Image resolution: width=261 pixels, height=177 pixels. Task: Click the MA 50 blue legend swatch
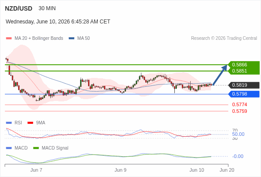click(72, 38)
